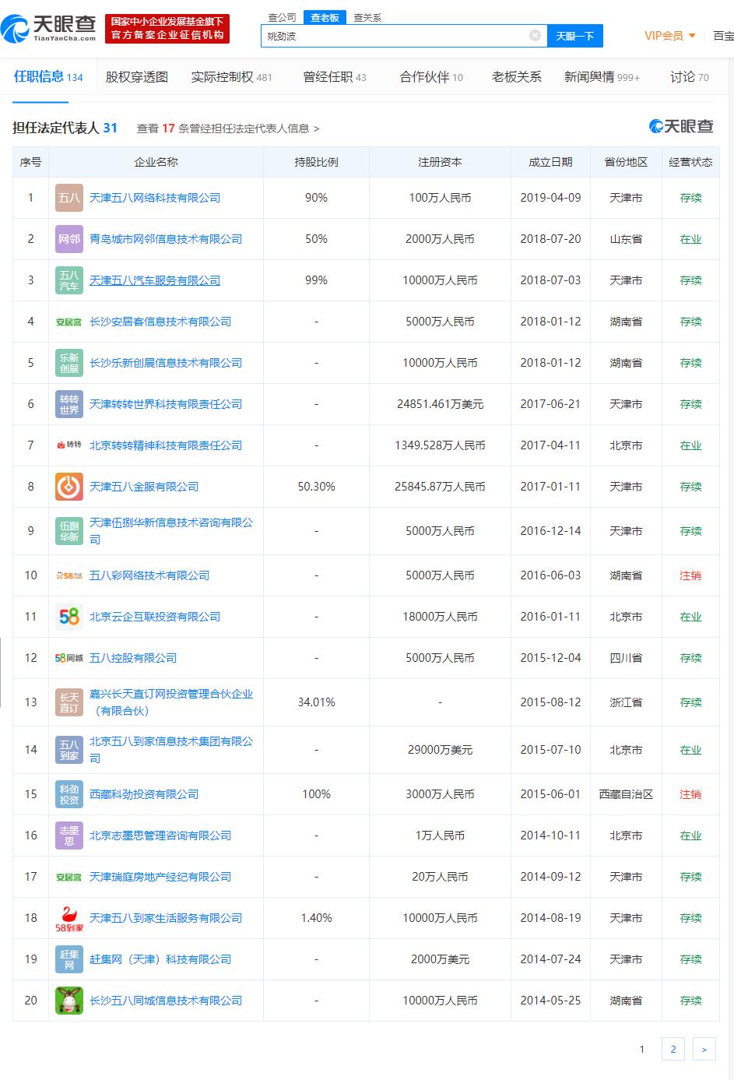Click the 百宝 item beside VIP会员
The height and width of the screenshot is (1080, 734).
click(x=723, y=36)
